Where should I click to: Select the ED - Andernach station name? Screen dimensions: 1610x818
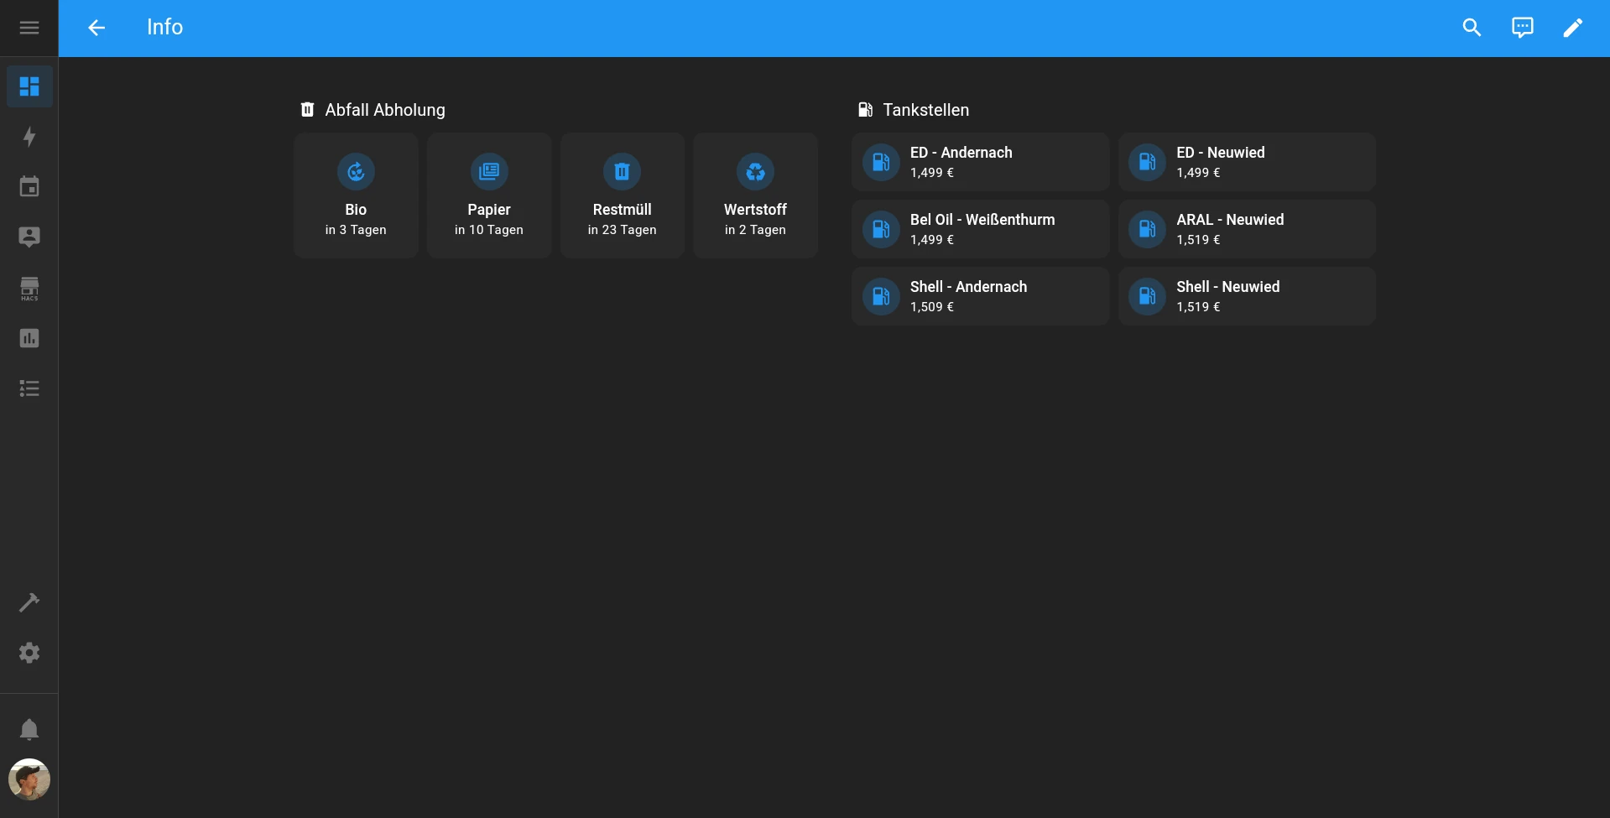click(x=961, y=153)
